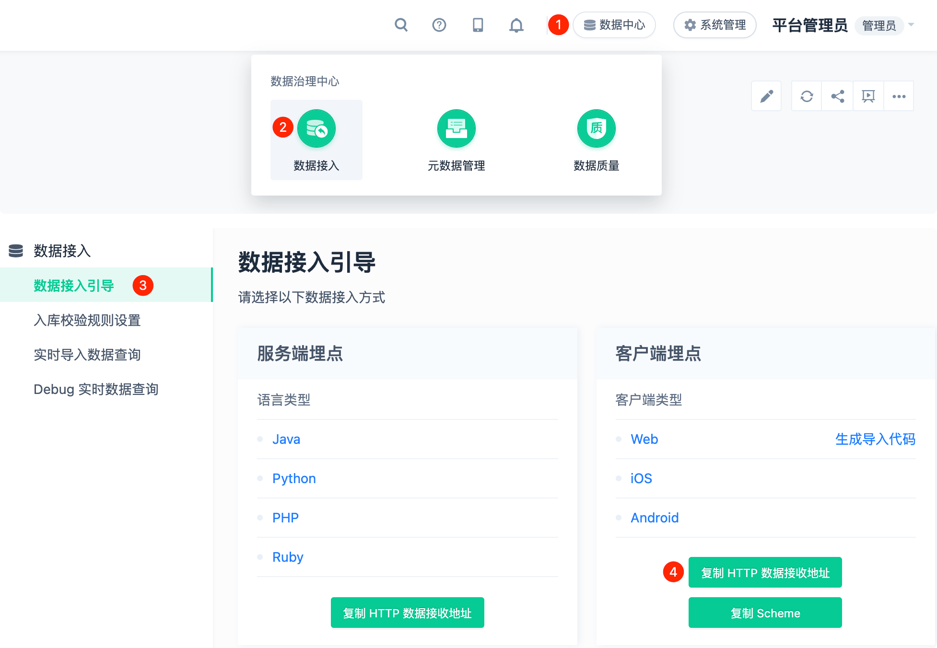
Task: Open the 系统管理 menu
Action: point(714,25)
